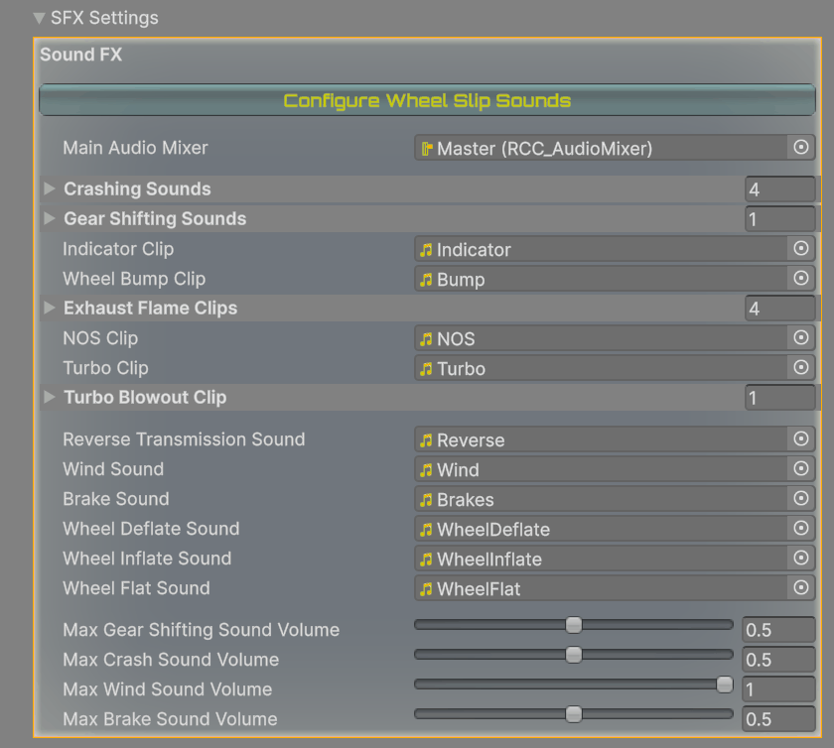Image resolution: width=834 pixels, height=748 pixels.
Task: Select the Wheel Flat Sound label
Action: click(x=136, y=588)
